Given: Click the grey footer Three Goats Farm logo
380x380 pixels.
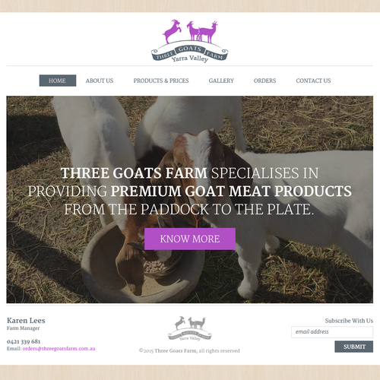Looking at the screenshot, I should pos(190,328).
